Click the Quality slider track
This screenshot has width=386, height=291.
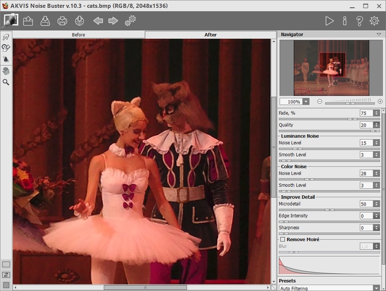329,131
